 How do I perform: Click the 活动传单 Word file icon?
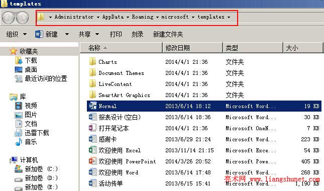pyautogui.click(x=92, y=183)
